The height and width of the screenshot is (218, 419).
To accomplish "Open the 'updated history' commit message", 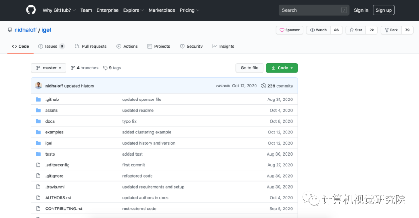I will point(79,86).
